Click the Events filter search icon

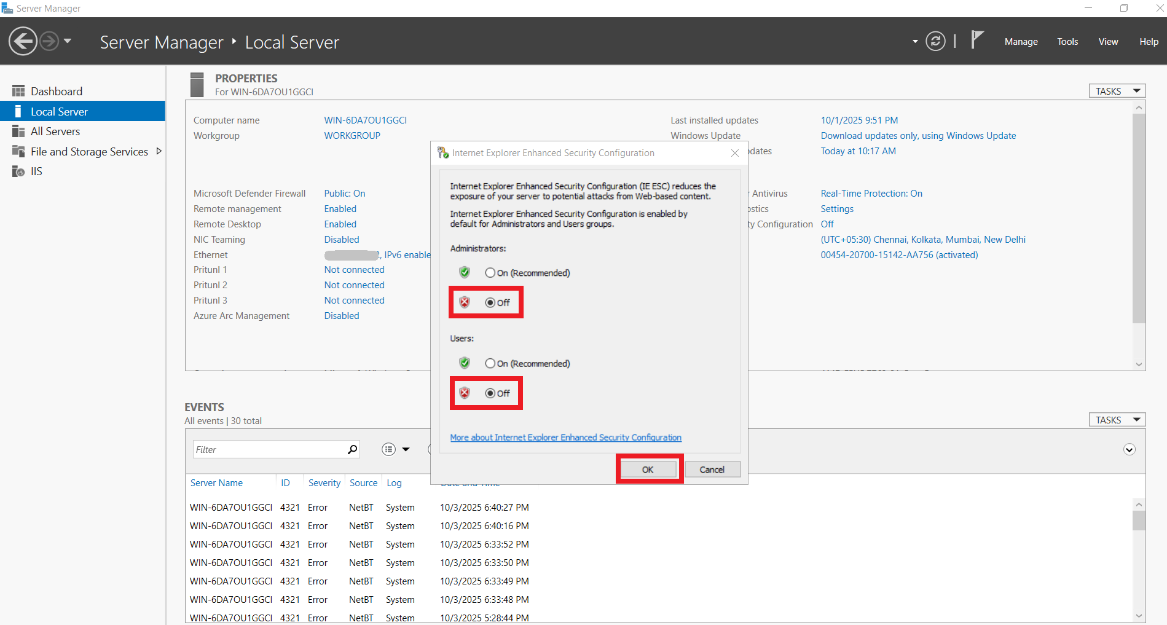353,449
